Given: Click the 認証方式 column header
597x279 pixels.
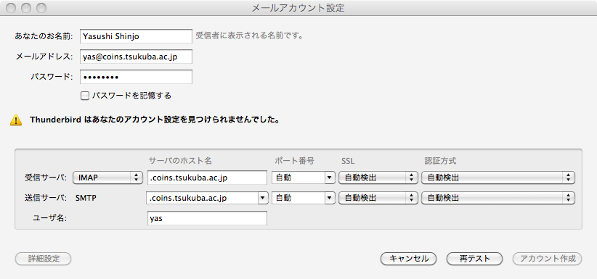Looking at the screenshot, I should coord(440,161).
